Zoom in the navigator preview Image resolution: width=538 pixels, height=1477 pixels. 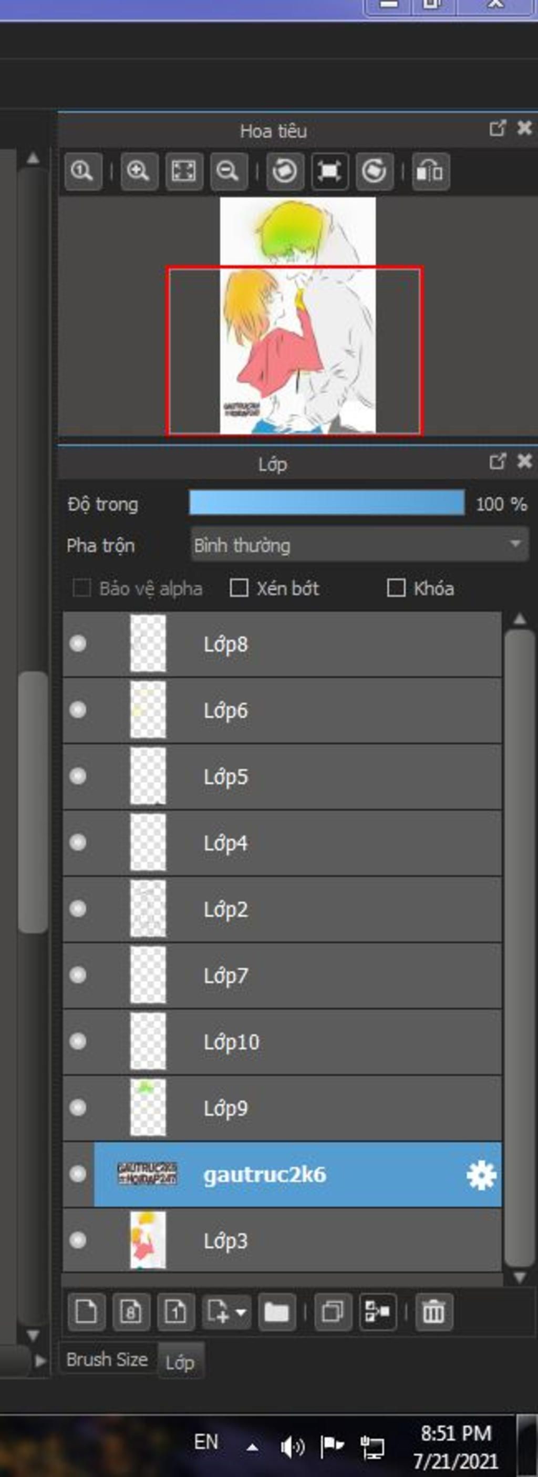139,171
